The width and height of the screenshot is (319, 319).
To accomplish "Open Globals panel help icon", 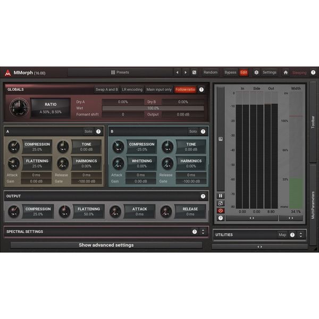I will coord(202,89).
